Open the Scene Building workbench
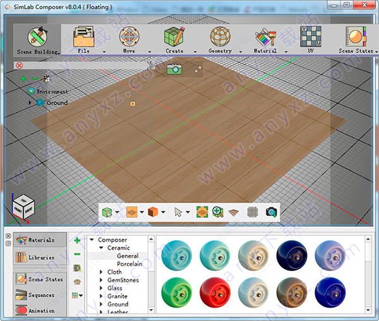This screenshot has height=321, width=379. click(x=37, y=40)
